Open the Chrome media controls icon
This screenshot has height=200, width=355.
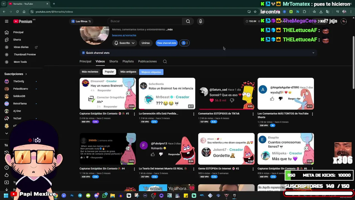[x=338, y=12]
